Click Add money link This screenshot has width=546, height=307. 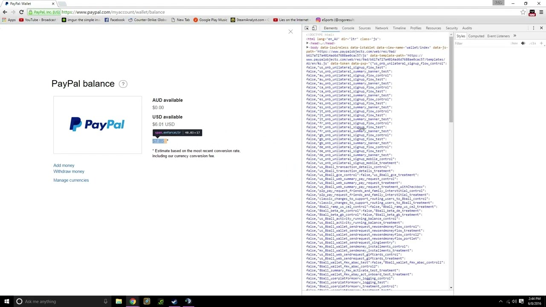pos(64,165)
